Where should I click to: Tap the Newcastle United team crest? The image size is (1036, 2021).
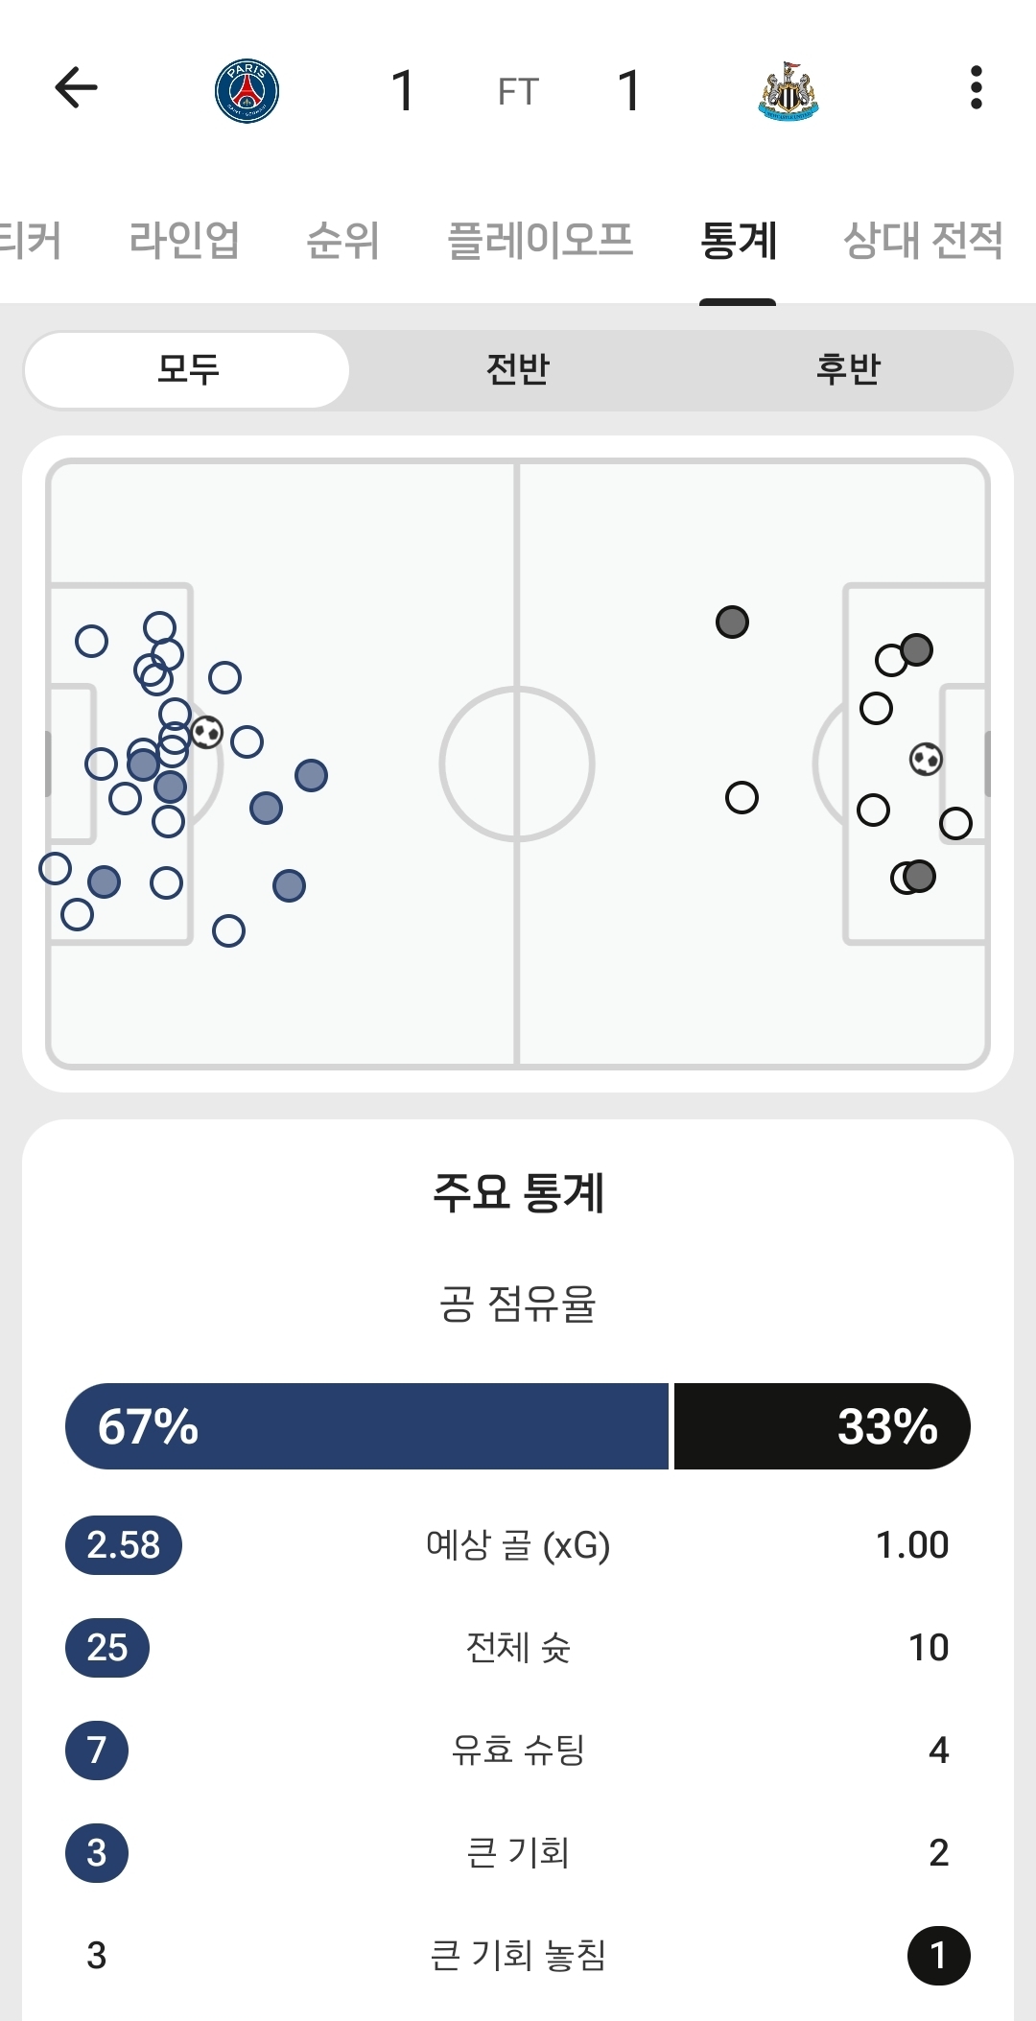(x=789, y=91)
